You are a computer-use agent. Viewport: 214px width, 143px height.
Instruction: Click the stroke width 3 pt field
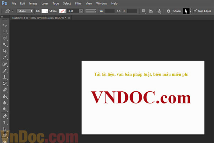(73, 11)
